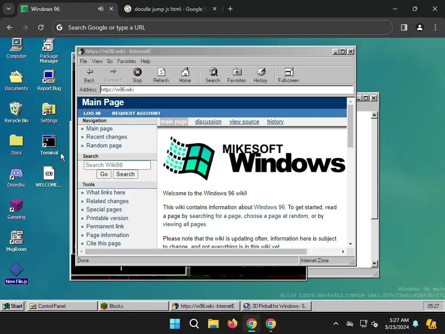Go Back in InternetE toolbar
445x334 pixels.
(x=90, y=76)
